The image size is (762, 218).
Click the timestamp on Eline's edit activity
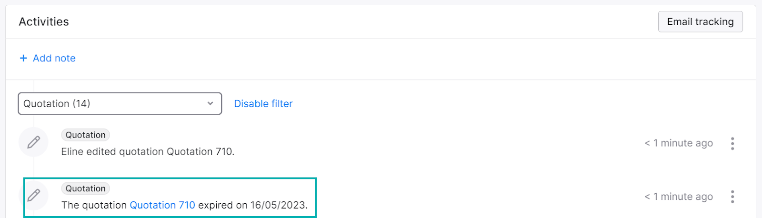pos(678,143)
